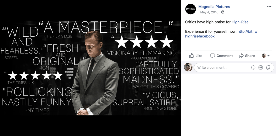Viewport: 276px width, 136px height.
Task: Click the commenter avatar beside comment box
Action: [188, 67]
